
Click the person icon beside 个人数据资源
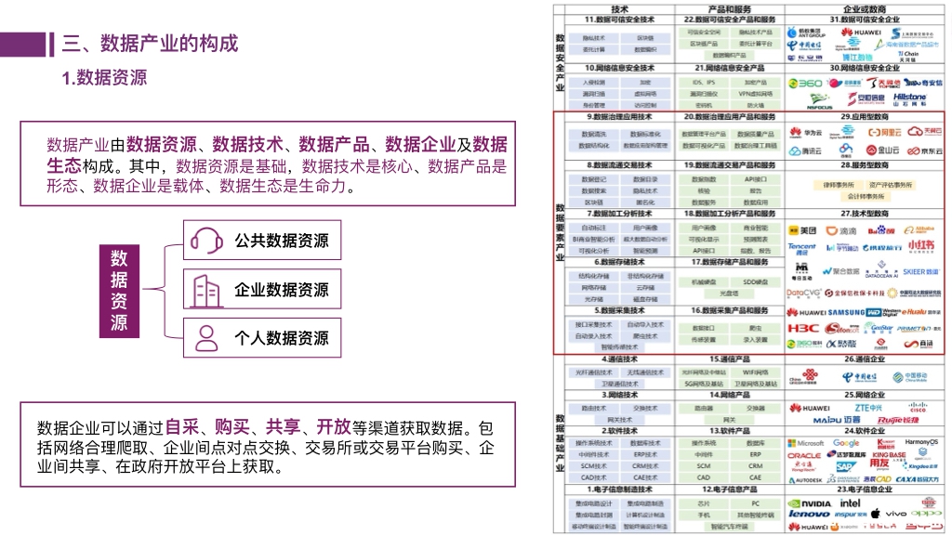click(x=206, y=338)
